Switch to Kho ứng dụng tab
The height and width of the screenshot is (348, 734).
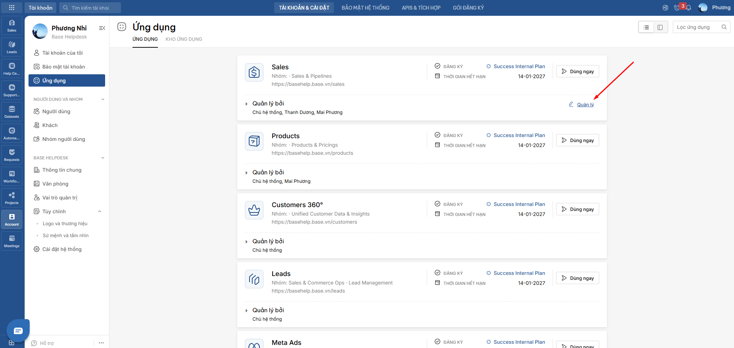coord(184,39)
